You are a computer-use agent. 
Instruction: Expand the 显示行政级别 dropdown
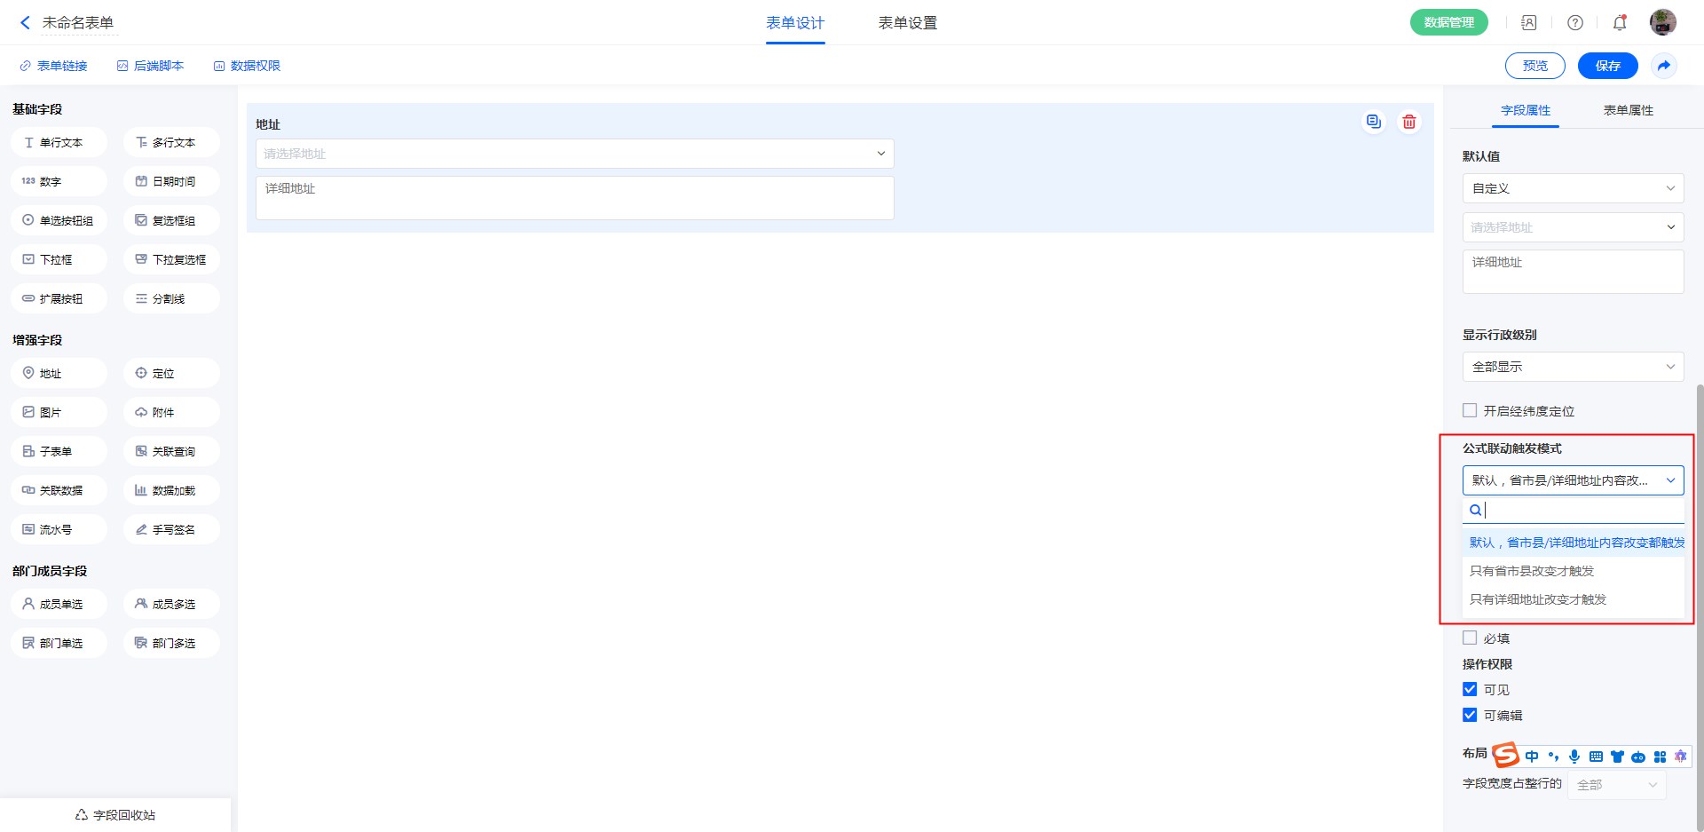[1572, 367]
